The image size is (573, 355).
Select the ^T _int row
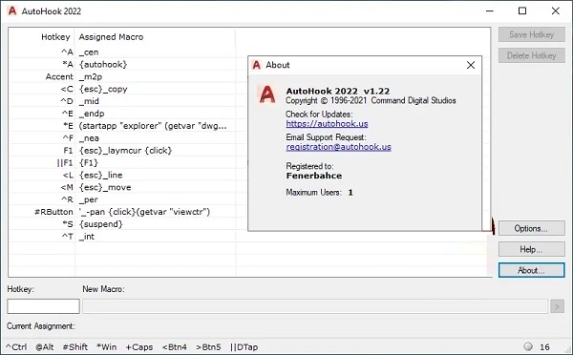[x=122, y=237]
